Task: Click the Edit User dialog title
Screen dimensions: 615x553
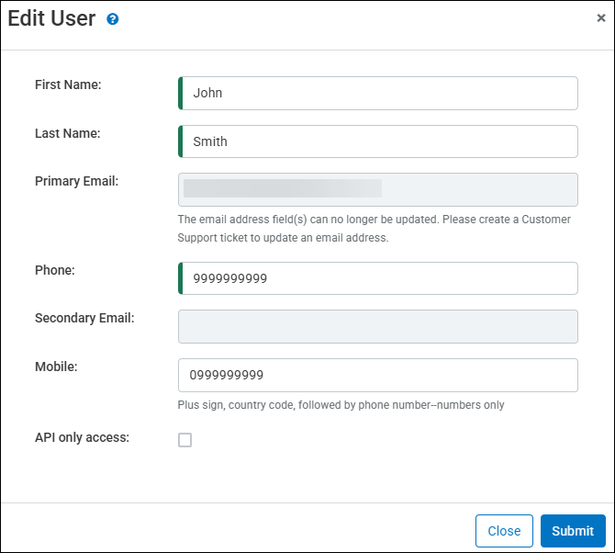Action: 51,19
